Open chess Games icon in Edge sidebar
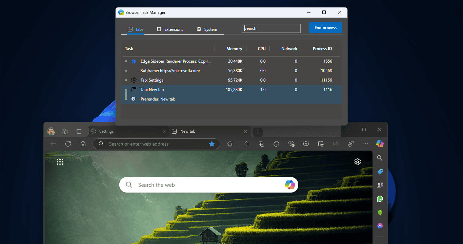Image resolution: width=463 pixels, height=244 pixels. click(380, 185)
